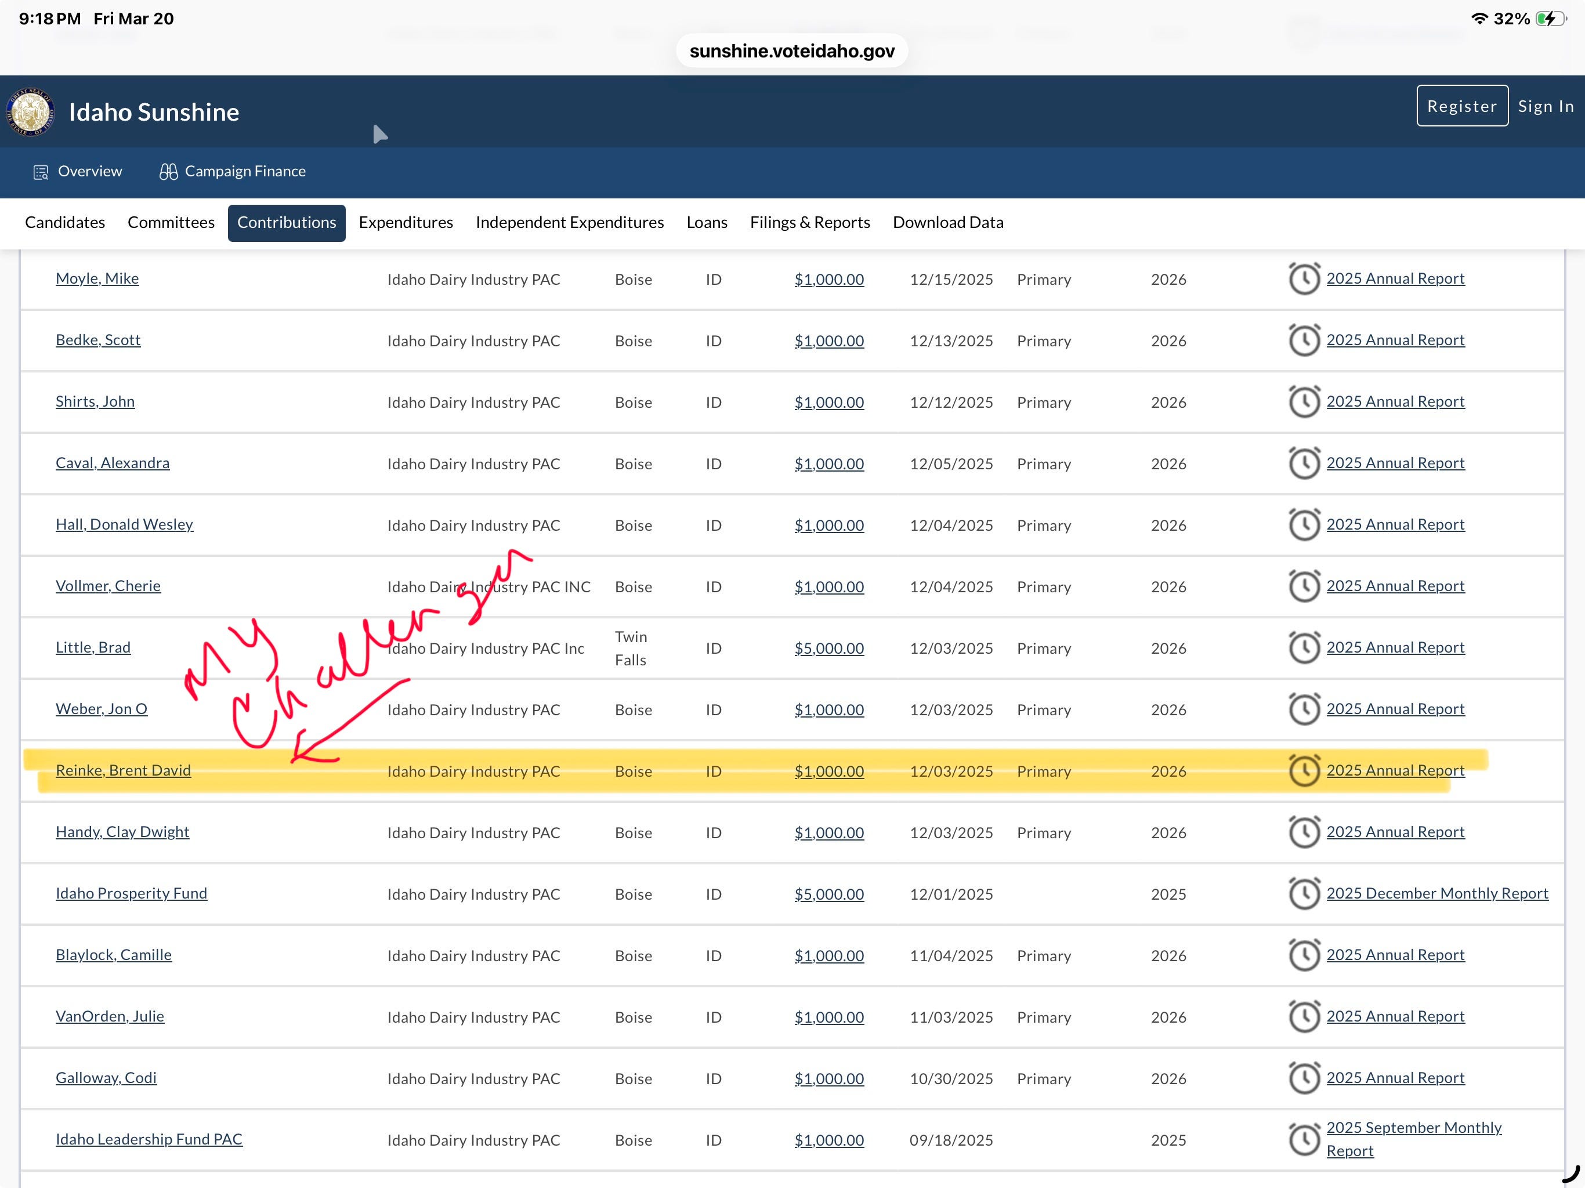The image size is (1585, 1188).
Task: Click clock icon on Reinke, Brent David row
Action: pos(1304,771)
